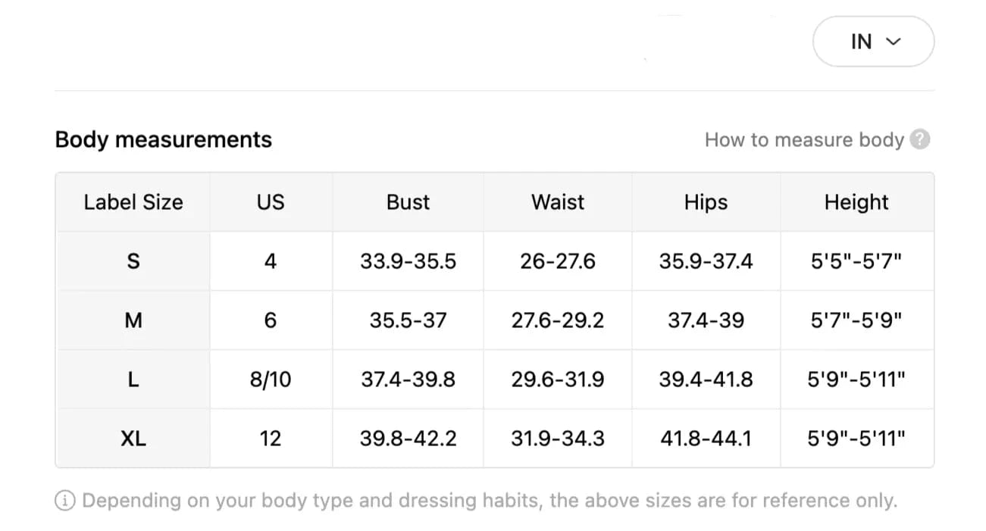
Task: Open the IN unit dropdown
Action: pyautogui.click(x=873, y=42)
